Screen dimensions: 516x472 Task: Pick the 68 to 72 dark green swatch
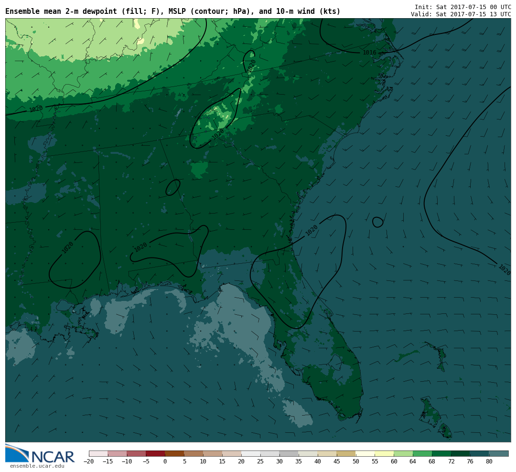coord(441,453)
